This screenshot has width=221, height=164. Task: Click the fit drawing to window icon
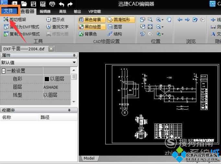click(x=150, y=27)
